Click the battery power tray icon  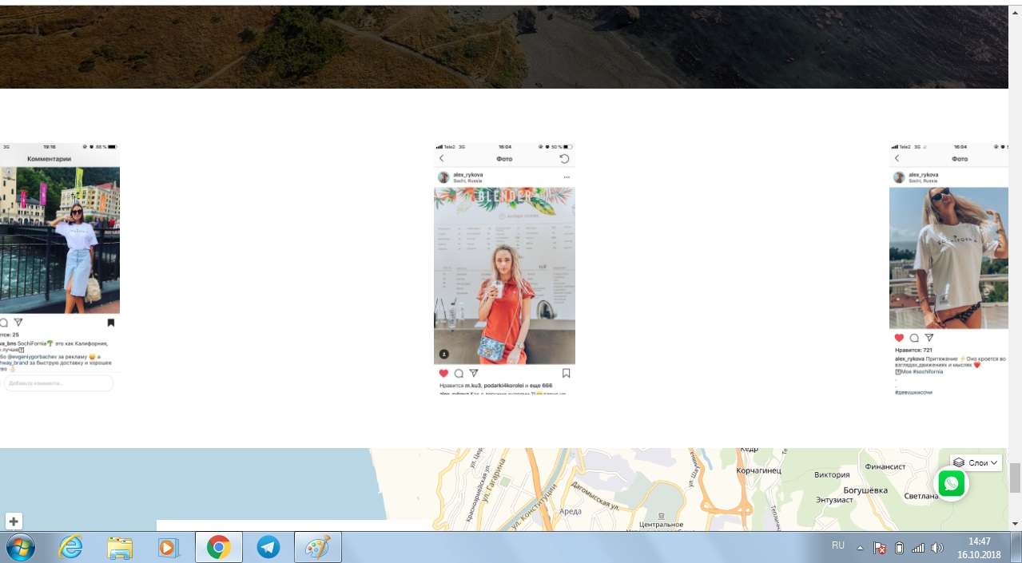coord(899,549)
